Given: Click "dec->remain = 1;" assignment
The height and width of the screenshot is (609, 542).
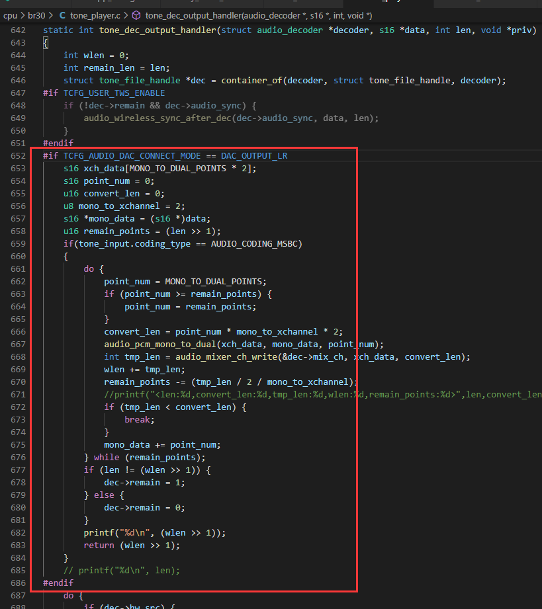Looking at the screenshot, I should coord(145,483).
